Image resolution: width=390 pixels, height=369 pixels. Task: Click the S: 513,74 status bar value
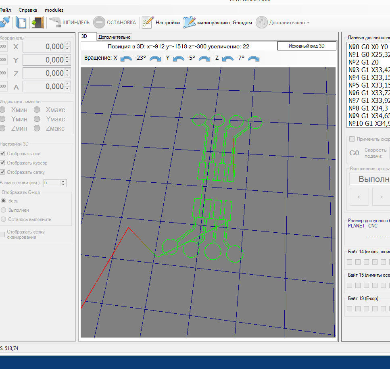click(9, 348)
